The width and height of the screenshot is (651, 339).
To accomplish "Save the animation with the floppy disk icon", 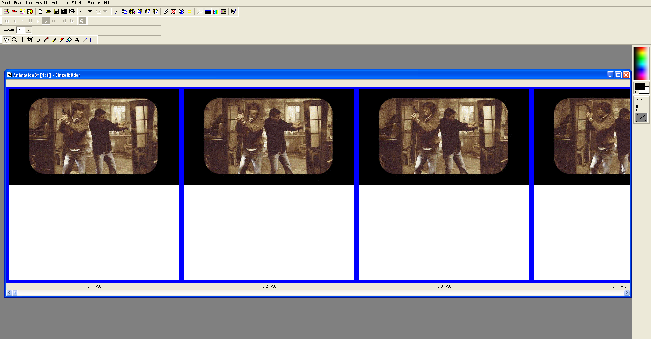I will [x=56, y=11].
